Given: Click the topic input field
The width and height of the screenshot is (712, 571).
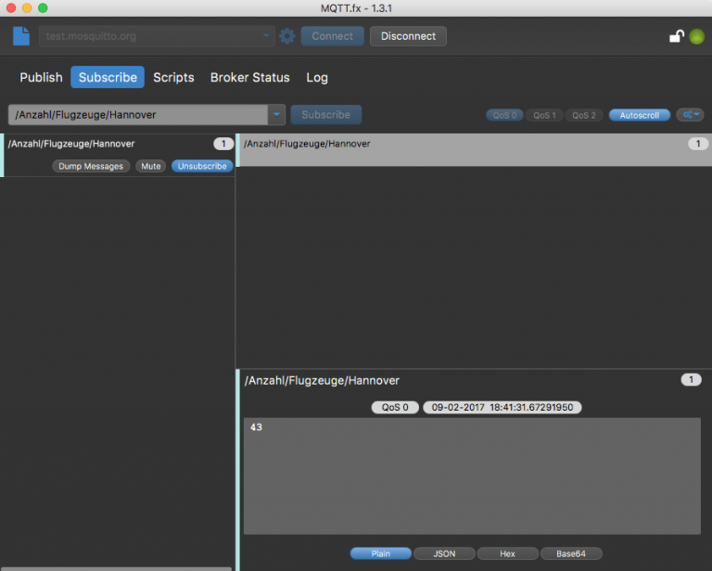Looking at the screenshot, I should coord(138,115).
